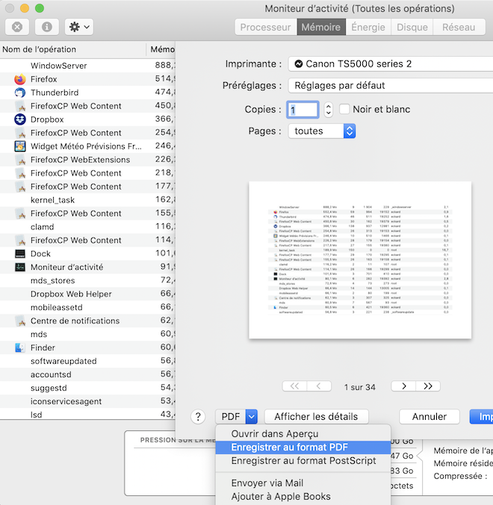
Task: Open the help question mark button
Action: [198, 417]
